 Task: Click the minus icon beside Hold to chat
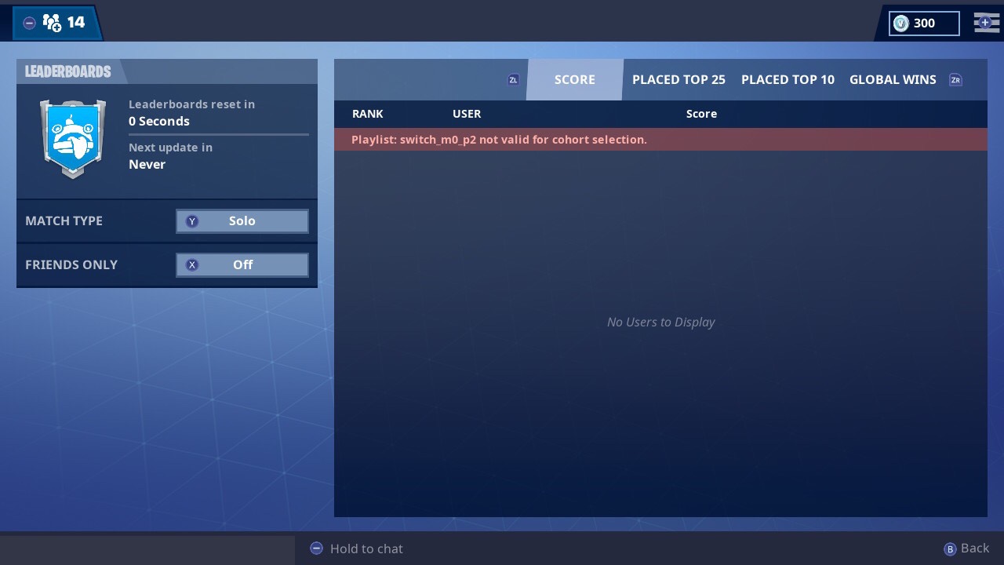coord(316,549)
